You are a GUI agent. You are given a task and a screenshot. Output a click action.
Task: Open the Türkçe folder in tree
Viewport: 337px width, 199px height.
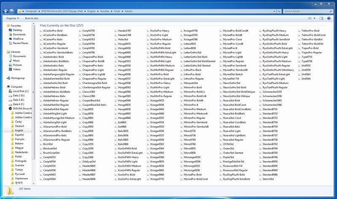[17, 170]
